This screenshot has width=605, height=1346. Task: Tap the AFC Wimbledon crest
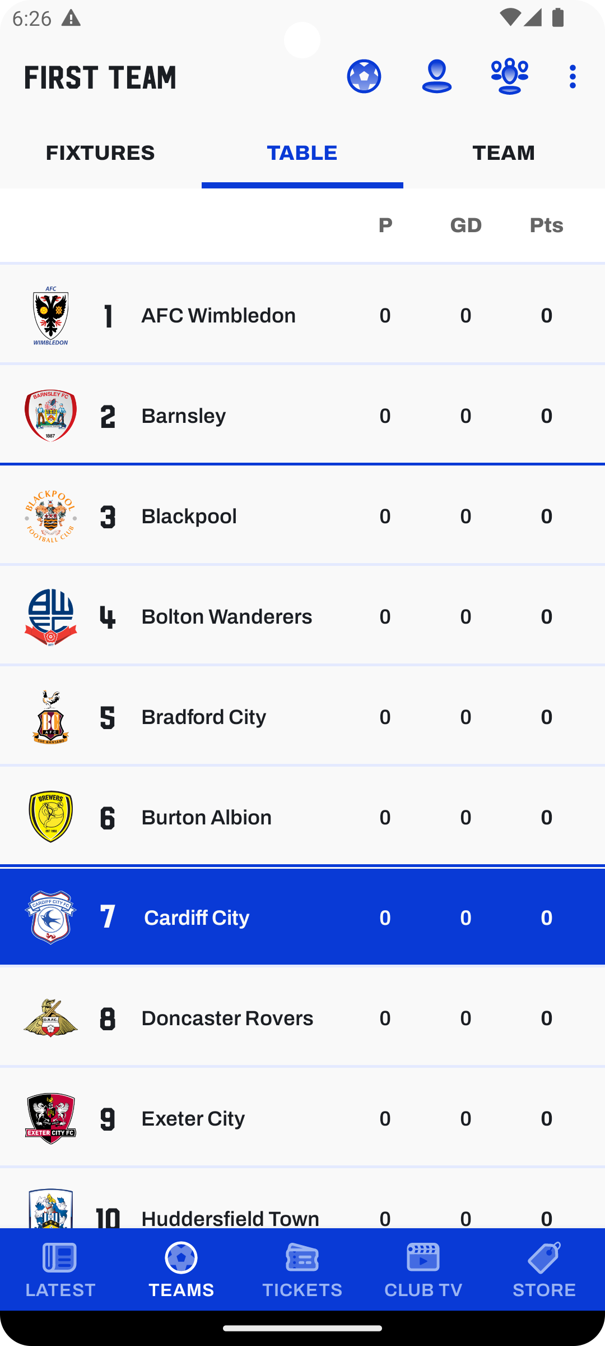50,316
